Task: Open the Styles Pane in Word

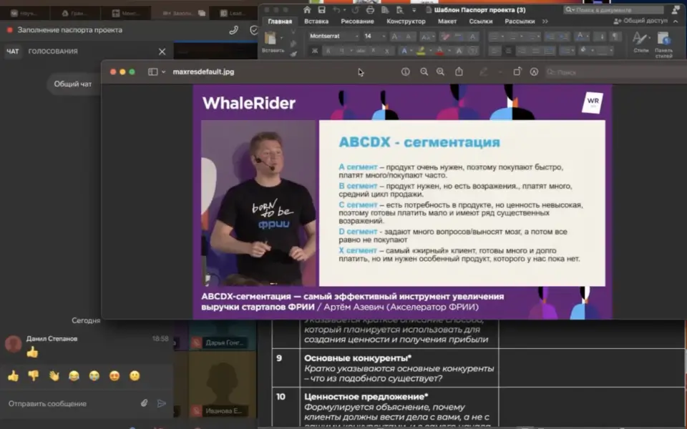Action: tap(664, 44)
